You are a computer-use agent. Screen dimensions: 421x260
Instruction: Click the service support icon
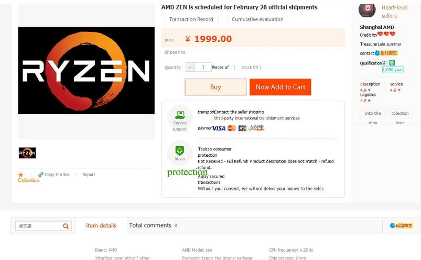tap(180, 115)
